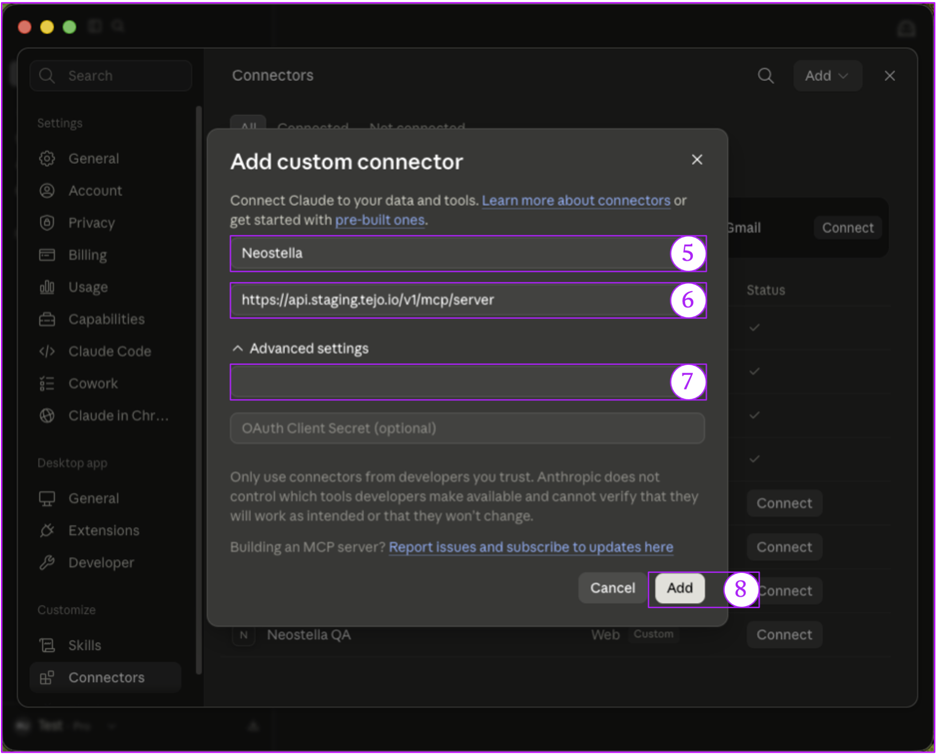The height and width of the screenshot is (754, 936).
Task: Open Extensions plug icon in sidebar
Action: [x=47, y=530]
